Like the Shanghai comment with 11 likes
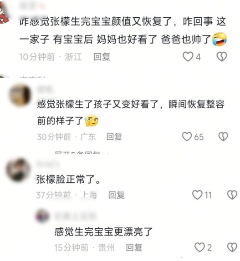240x261 pixels. point(197,195)
